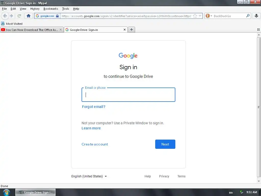
Task: Open the on-screen keyboard tray icon
Action: click(231, 192)
